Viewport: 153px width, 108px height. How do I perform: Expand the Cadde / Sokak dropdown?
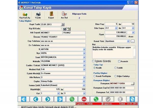(x=84, y=65)
